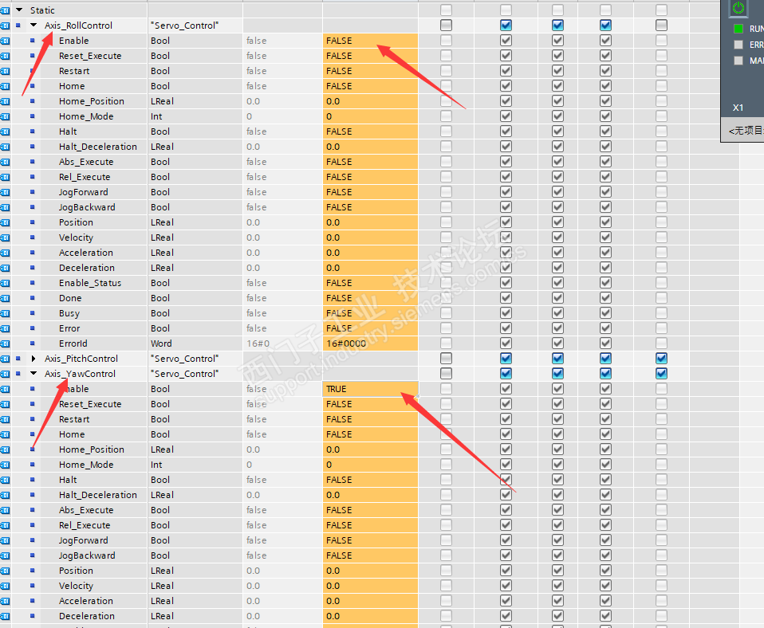
Task: Select the Done variable name
Action: [x=70, y=298]
